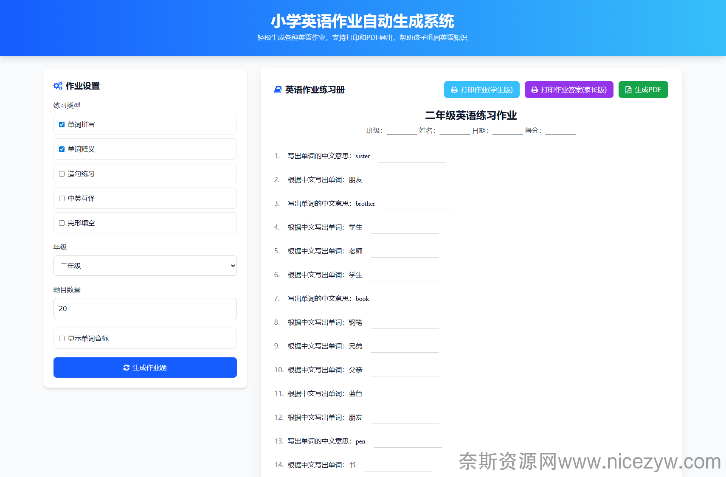Click the purple 打印作业答案(家长版) button
This screenshot has height=477, width=726.
click(569, 90)
